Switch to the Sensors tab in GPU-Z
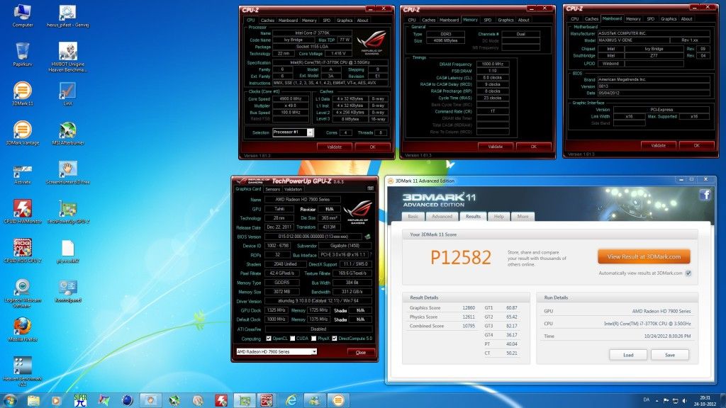This screenshot has width=726, height=408. [273, 189]
